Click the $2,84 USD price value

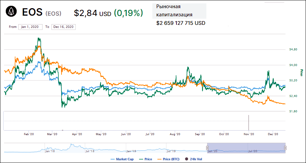pyautogui.click(x=92, y=13)
